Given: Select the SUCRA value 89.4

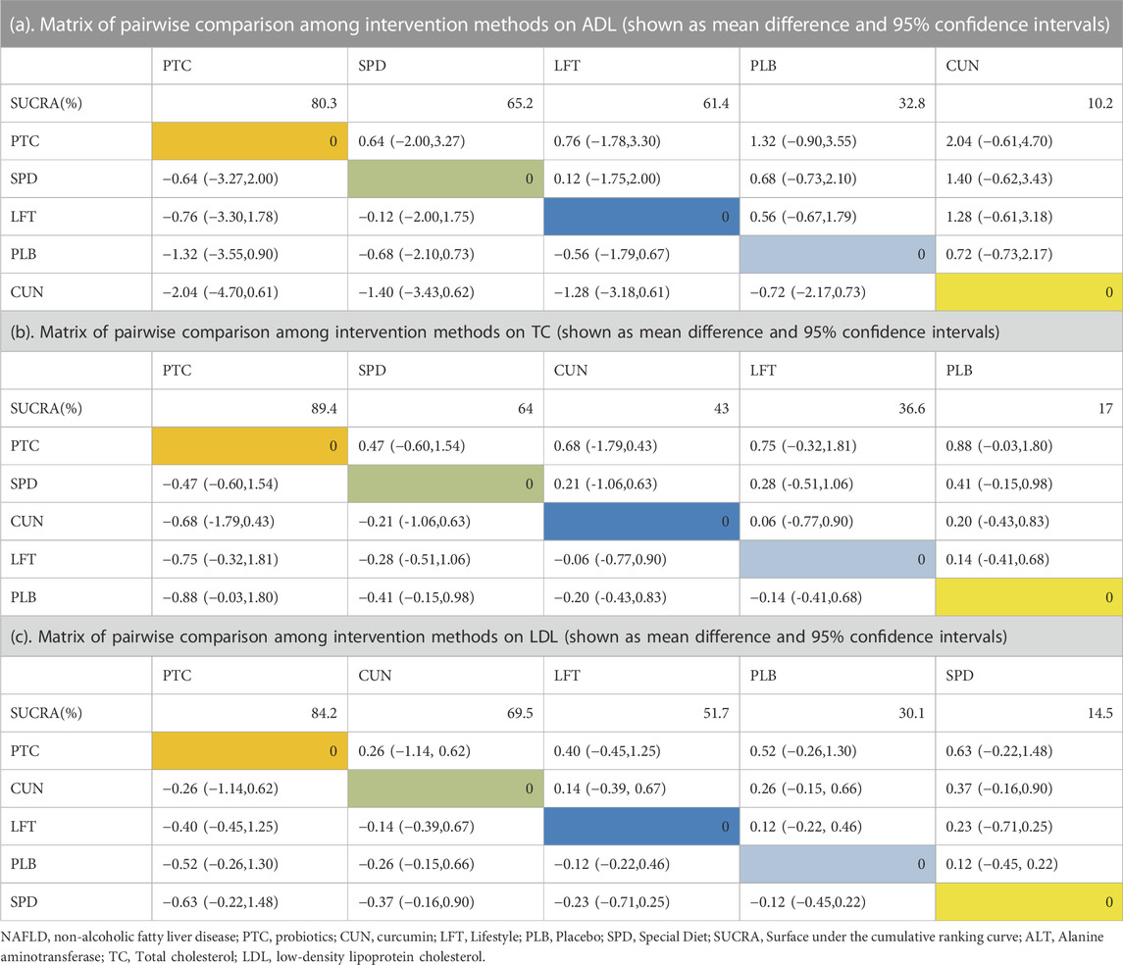Looking at the screenshot, I should (324, 408).
